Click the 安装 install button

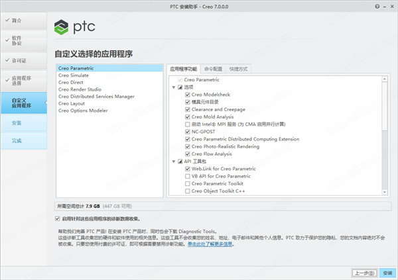click(387, 273)
